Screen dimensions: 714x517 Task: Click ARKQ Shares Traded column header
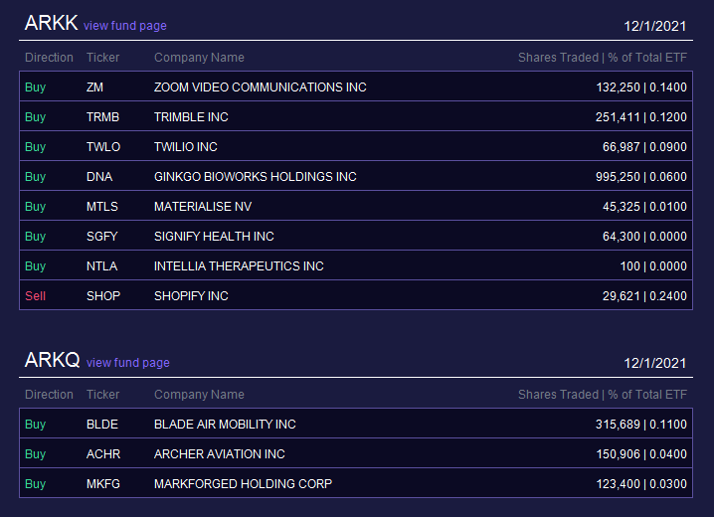(x=603, y=395)
